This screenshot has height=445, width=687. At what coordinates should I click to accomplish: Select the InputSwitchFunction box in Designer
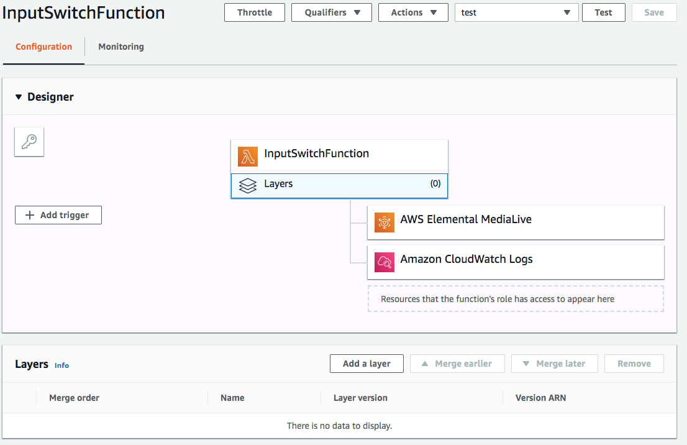[x=340, y=157]
